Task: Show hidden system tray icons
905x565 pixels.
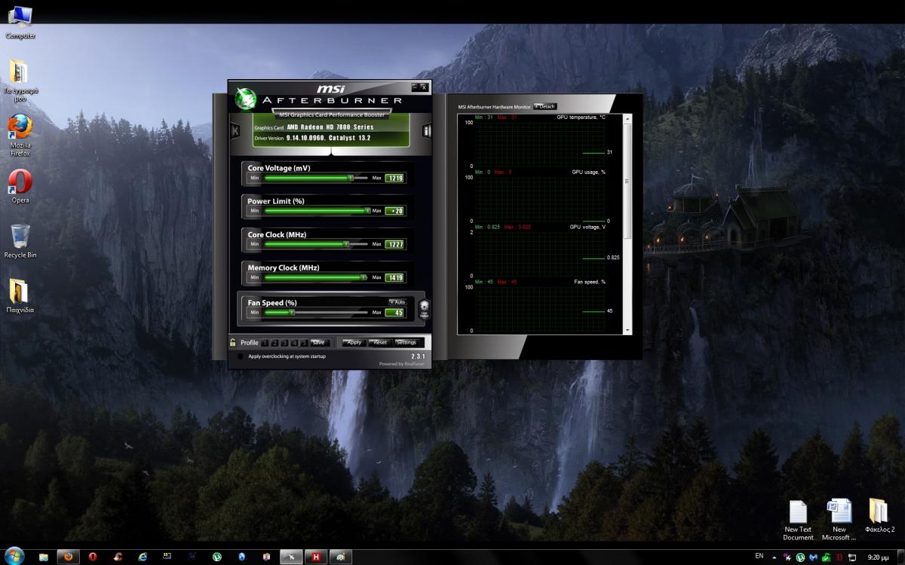Action: 775,557
